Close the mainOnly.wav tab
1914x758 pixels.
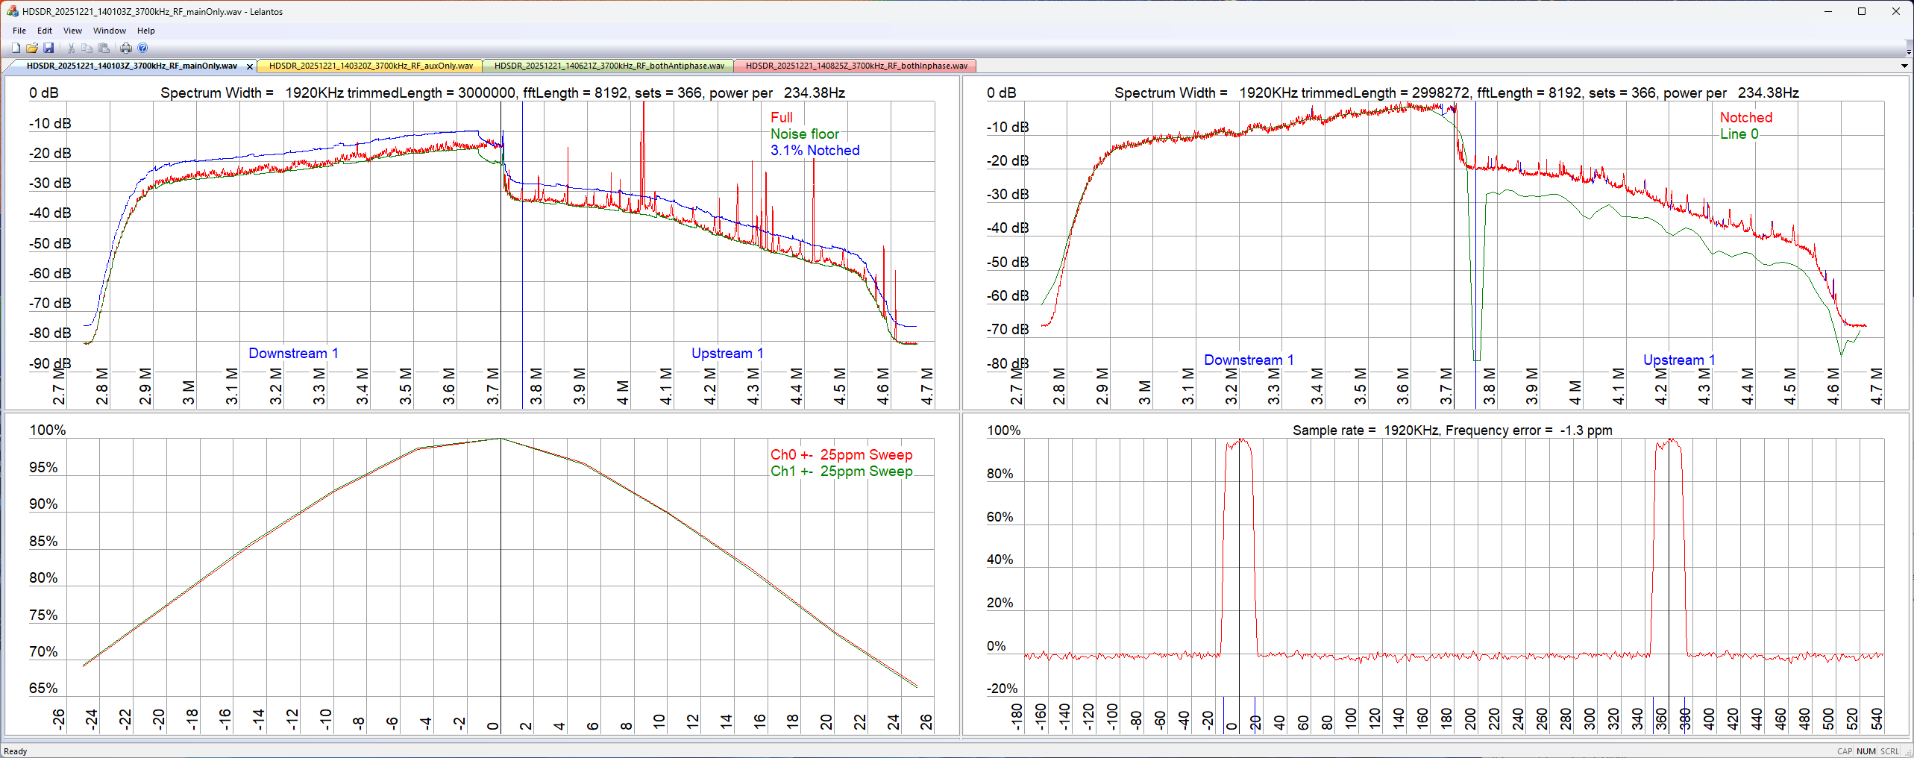[250, 66]
